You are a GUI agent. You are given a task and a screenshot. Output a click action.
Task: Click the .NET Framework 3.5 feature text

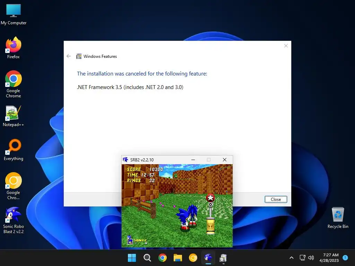point(130,87)
